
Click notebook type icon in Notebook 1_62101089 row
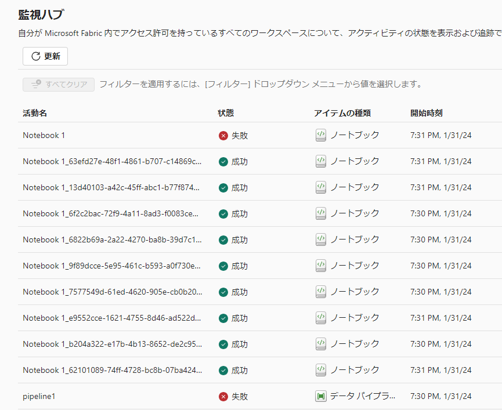point(321,370)
